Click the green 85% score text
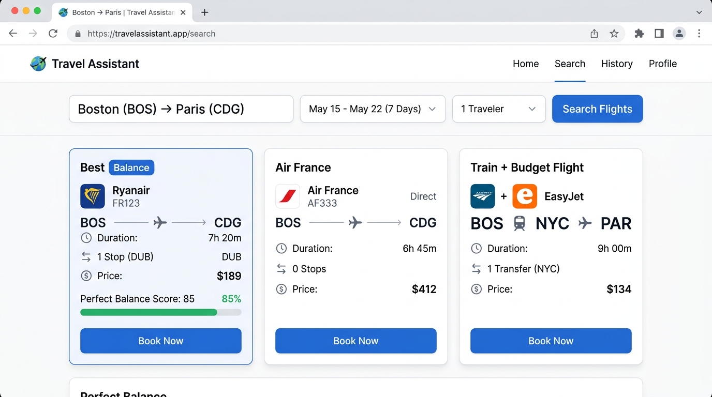The image size is (712, 397). click(x=231, y=299)
